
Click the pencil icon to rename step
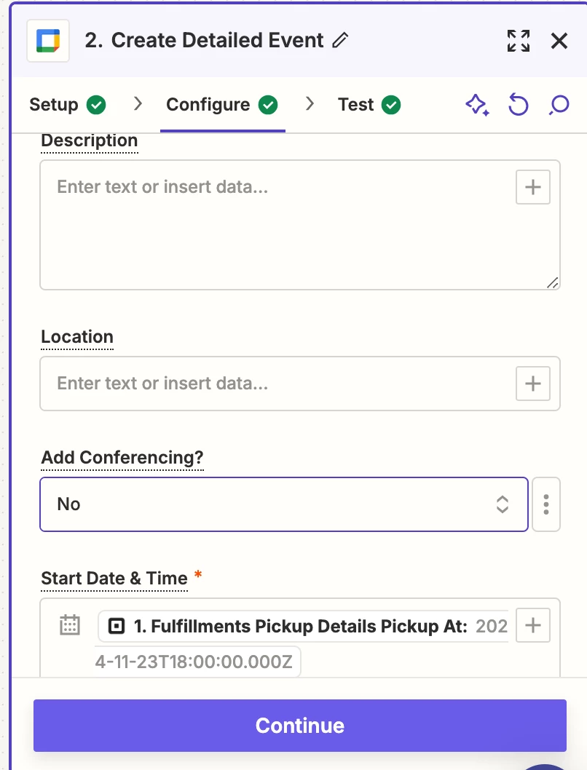(340, 41)
